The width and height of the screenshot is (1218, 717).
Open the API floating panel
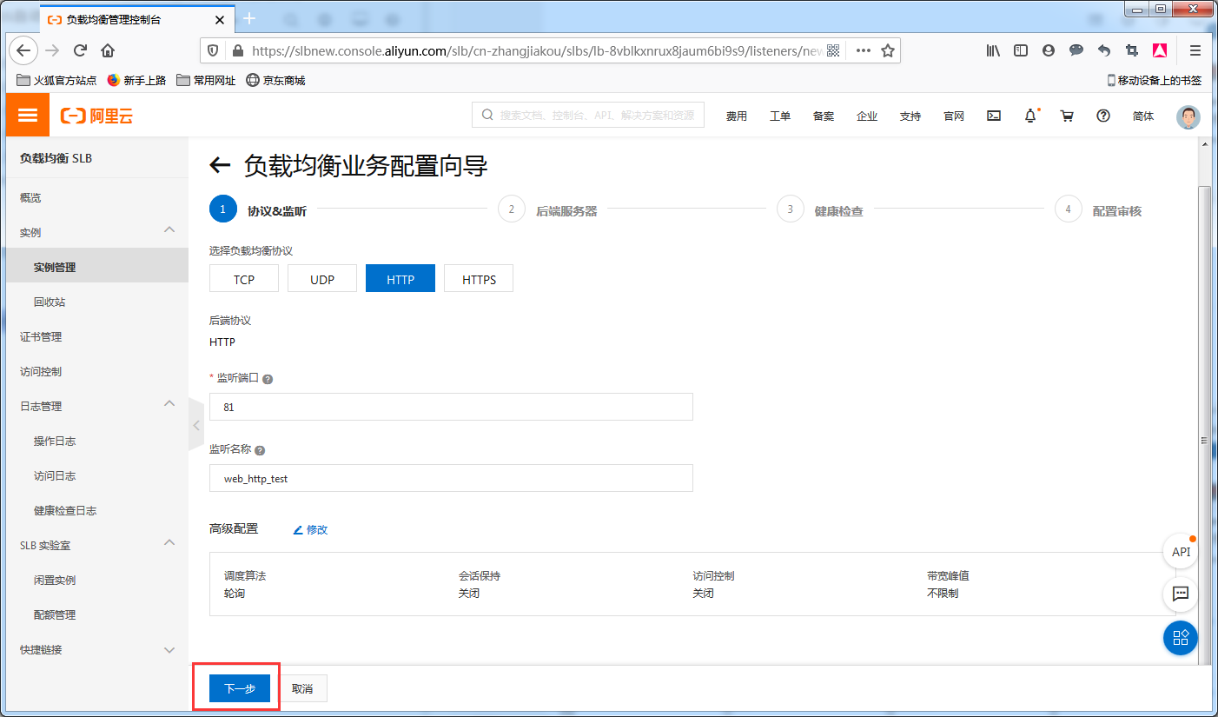[x=1180, y=551]
